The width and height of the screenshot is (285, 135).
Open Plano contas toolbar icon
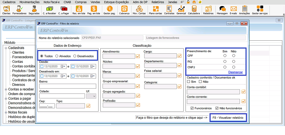pos(156,10)
